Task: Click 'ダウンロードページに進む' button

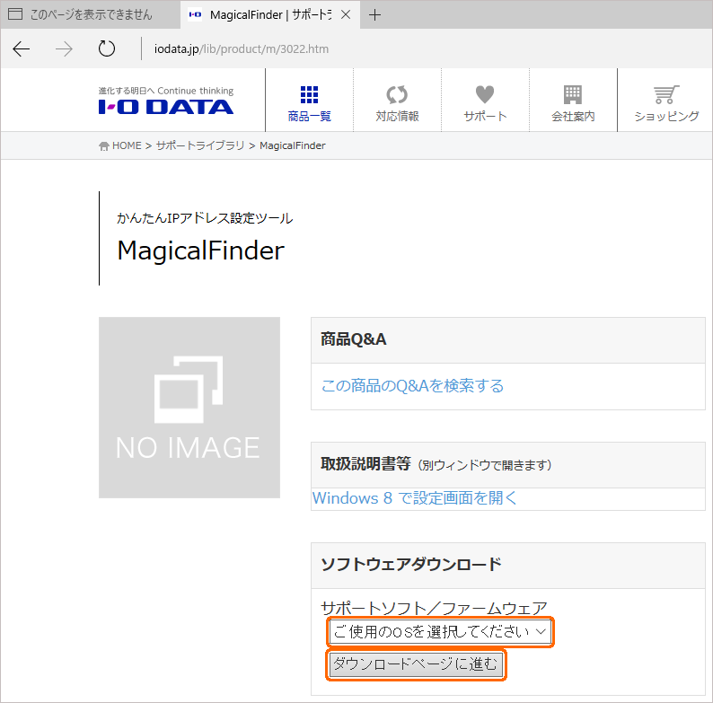Action: 416,664
